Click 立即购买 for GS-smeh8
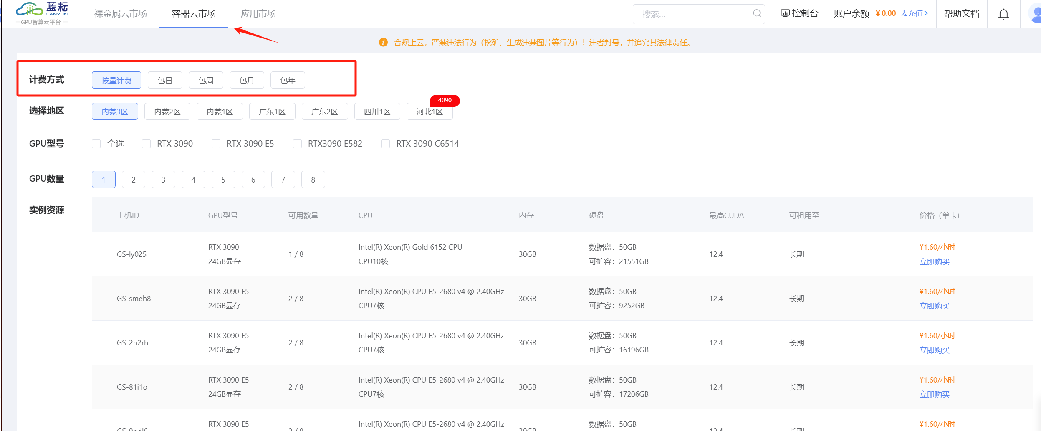 (934, 306)
